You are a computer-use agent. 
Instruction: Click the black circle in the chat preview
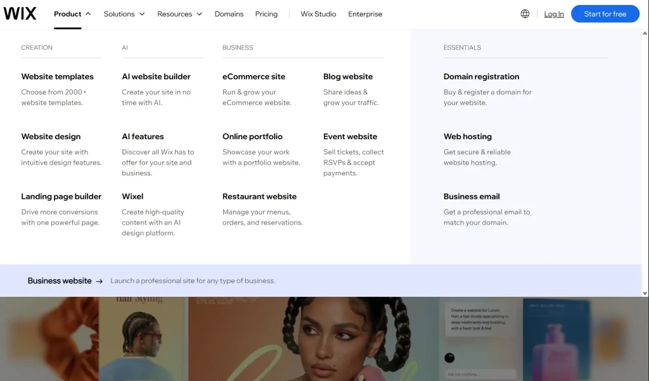(449, 358)
